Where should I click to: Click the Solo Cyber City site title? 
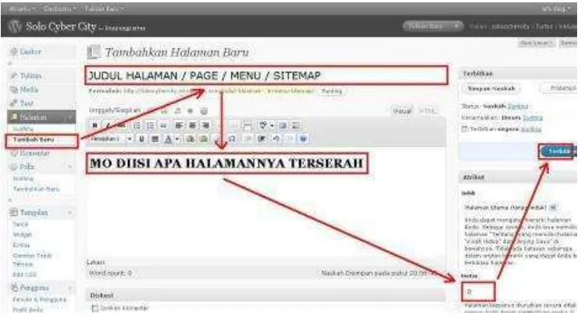coord(61,27)
